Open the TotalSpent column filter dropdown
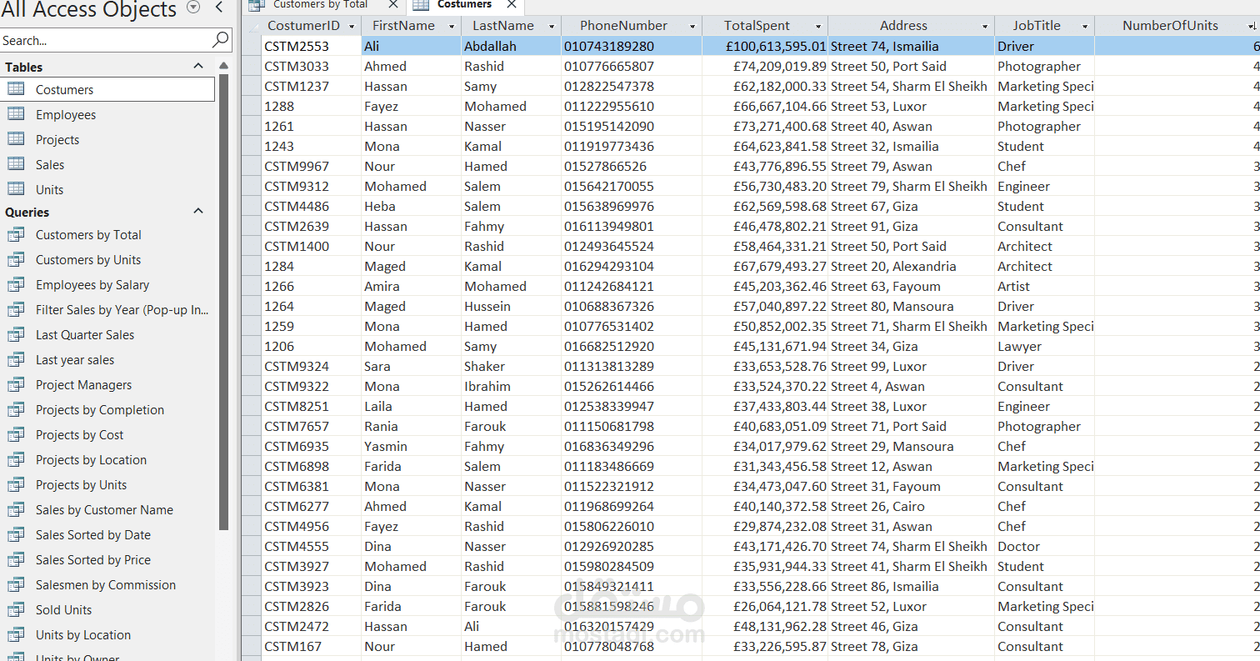 817,27
